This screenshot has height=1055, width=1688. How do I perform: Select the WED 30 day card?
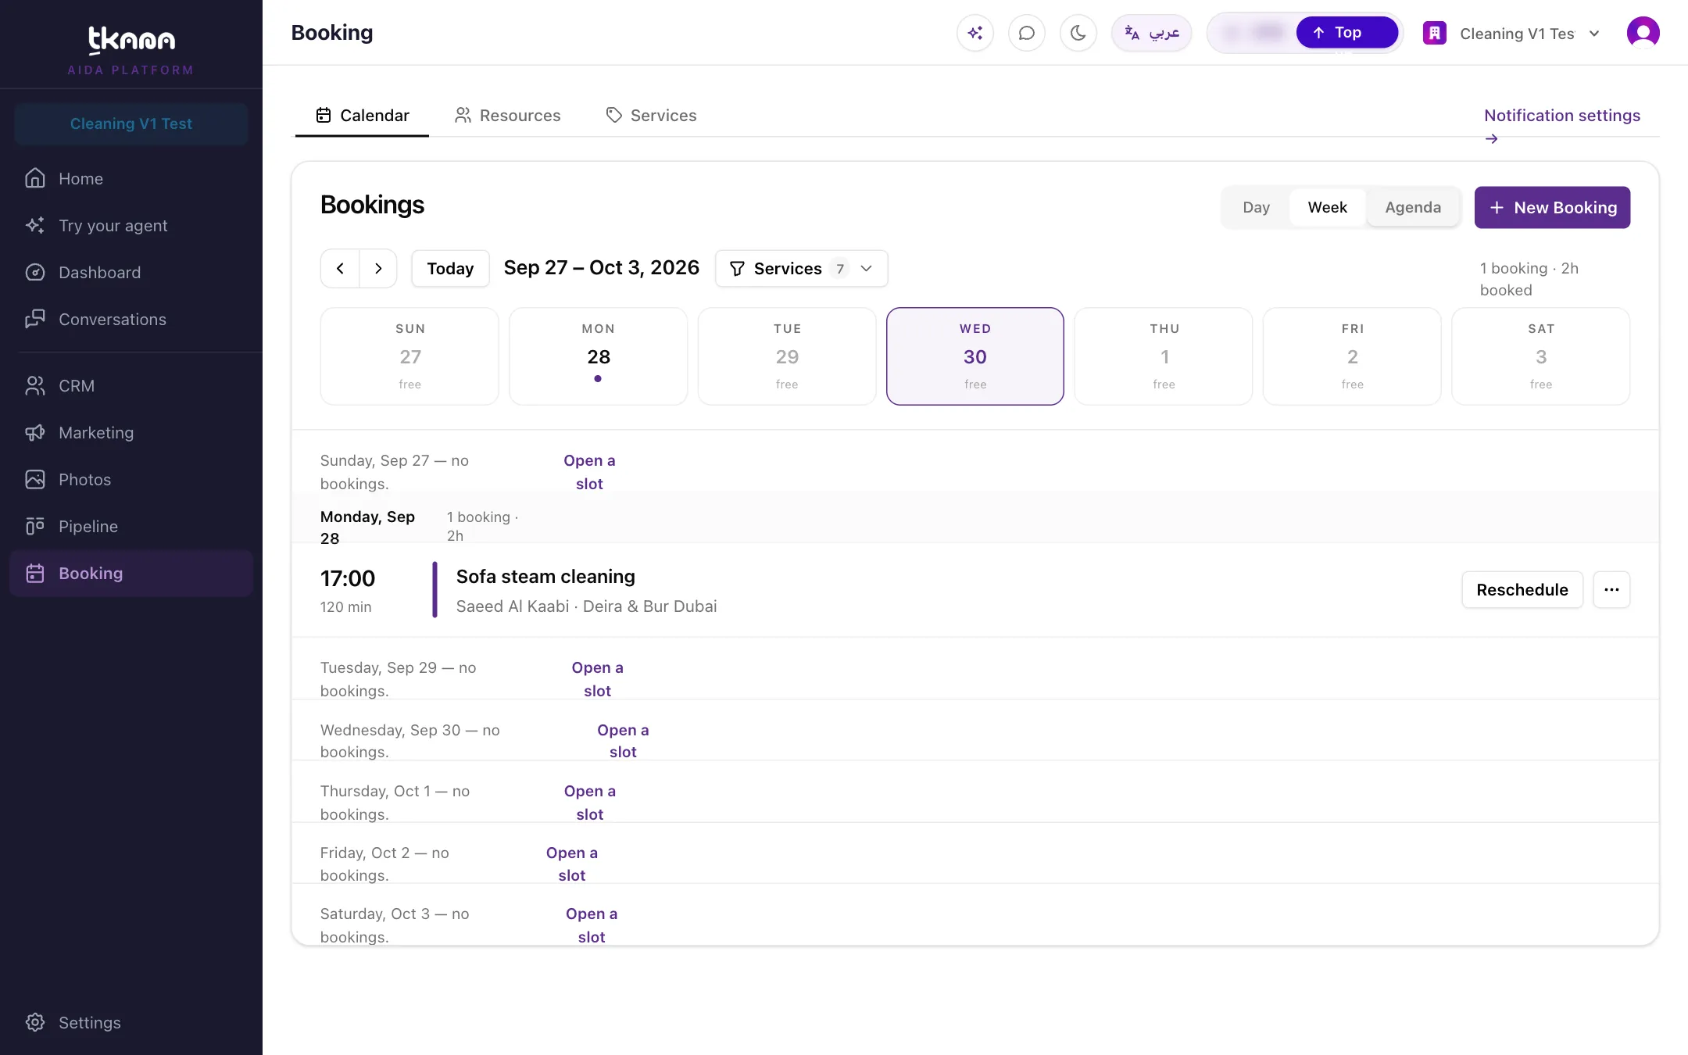[975, 356]
